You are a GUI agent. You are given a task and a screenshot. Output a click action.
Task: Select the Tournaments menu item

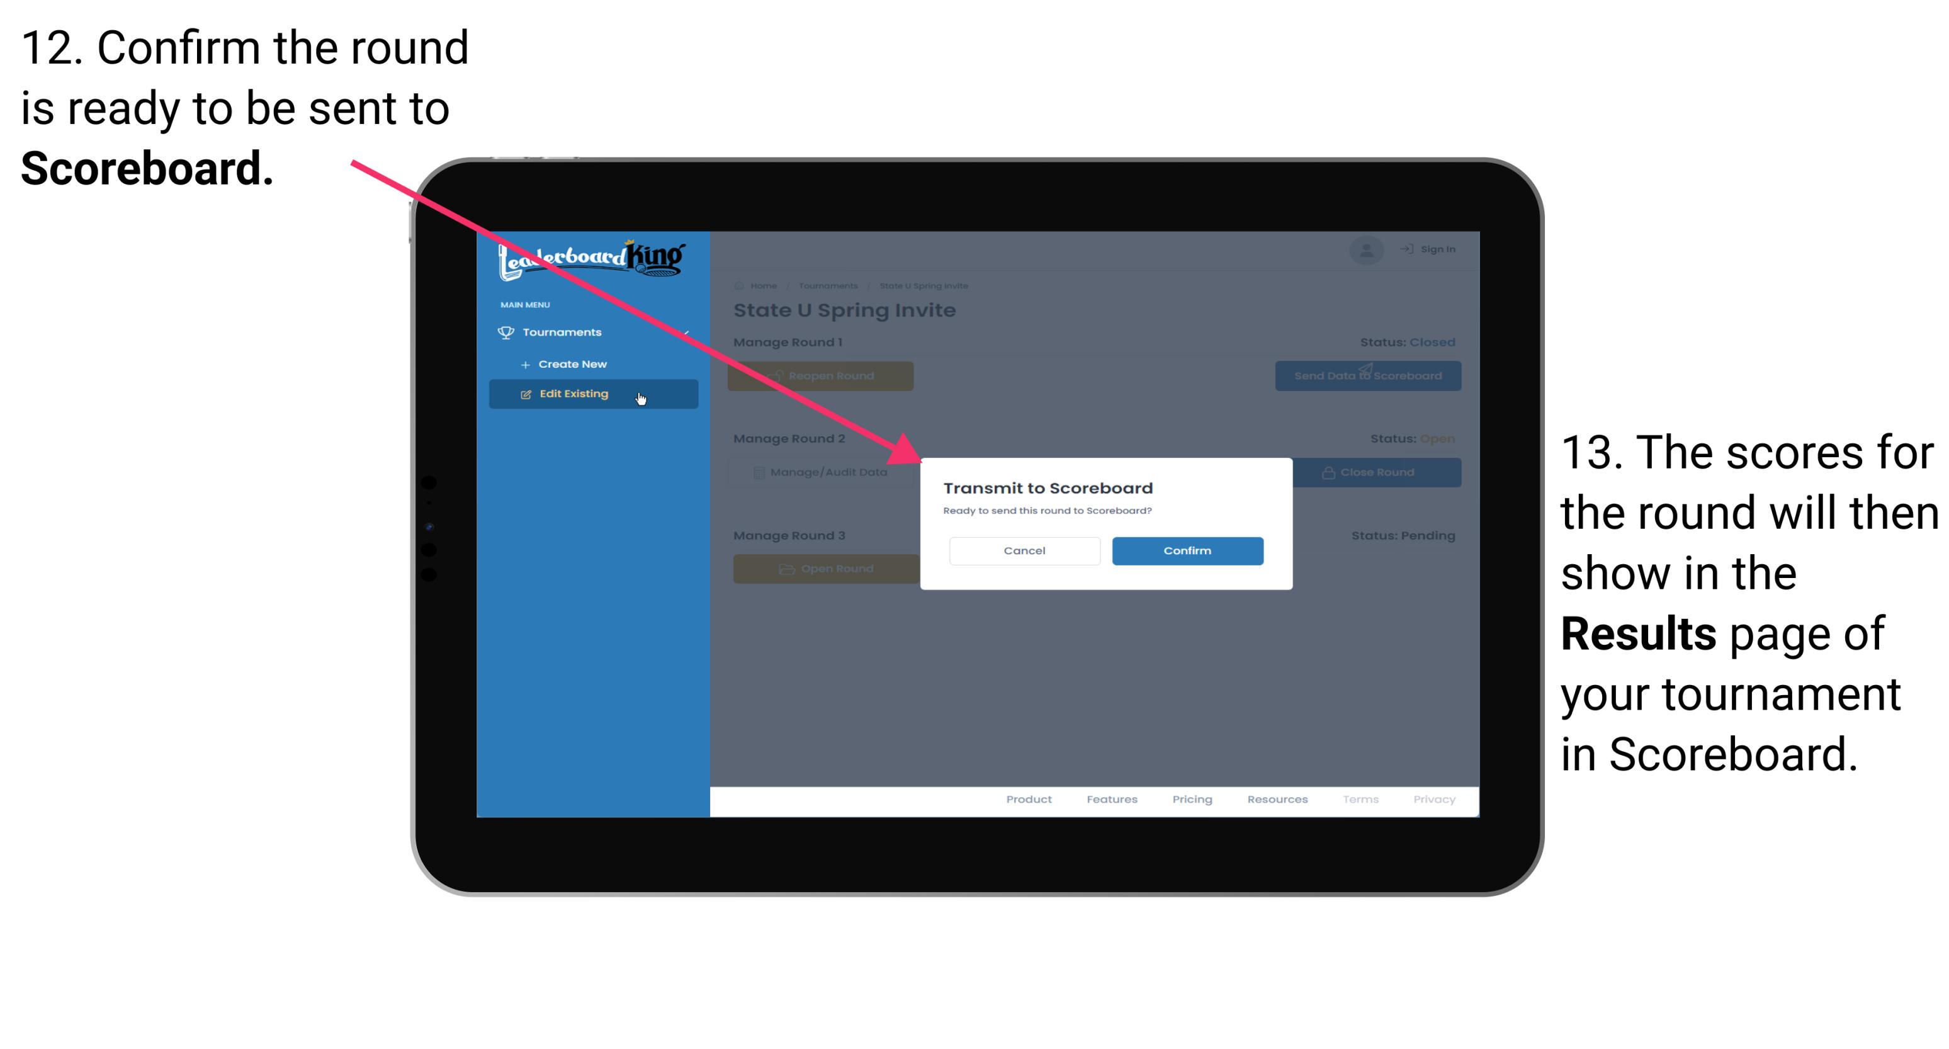pyautogui.click(x=565, y=331)
